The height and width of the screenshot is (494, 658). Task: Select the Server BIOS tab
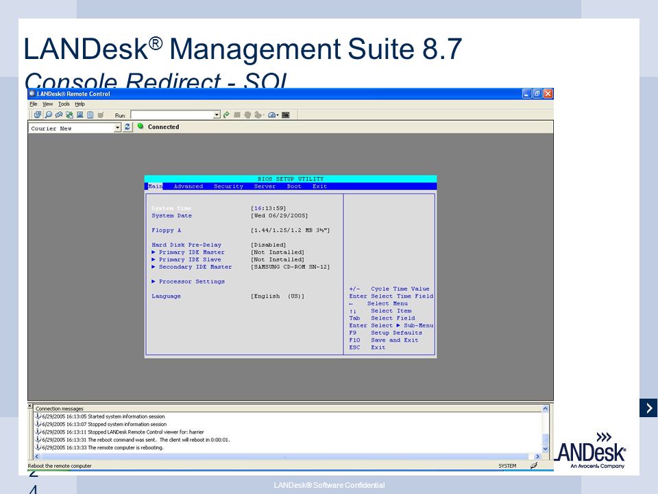click(265, 186)
